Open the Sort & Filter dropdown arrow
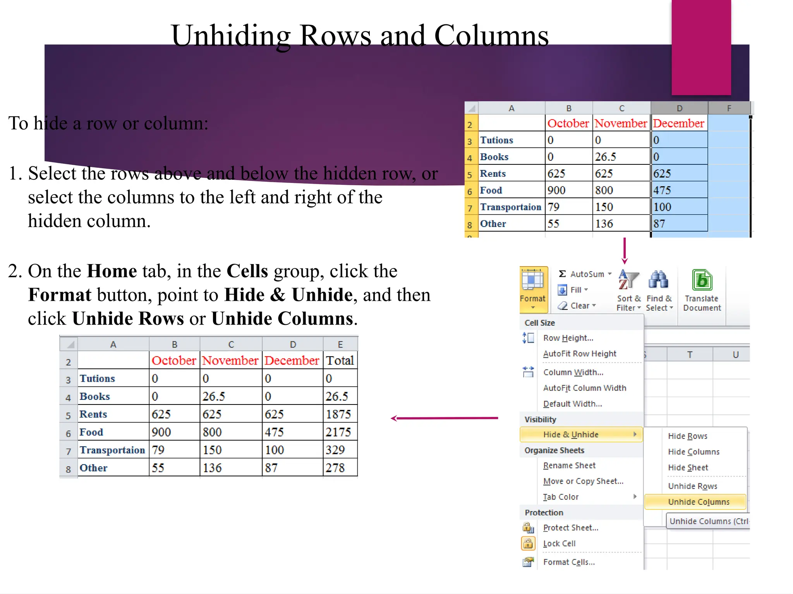Viewport: 793px width, 594px height. coord(639,308)
